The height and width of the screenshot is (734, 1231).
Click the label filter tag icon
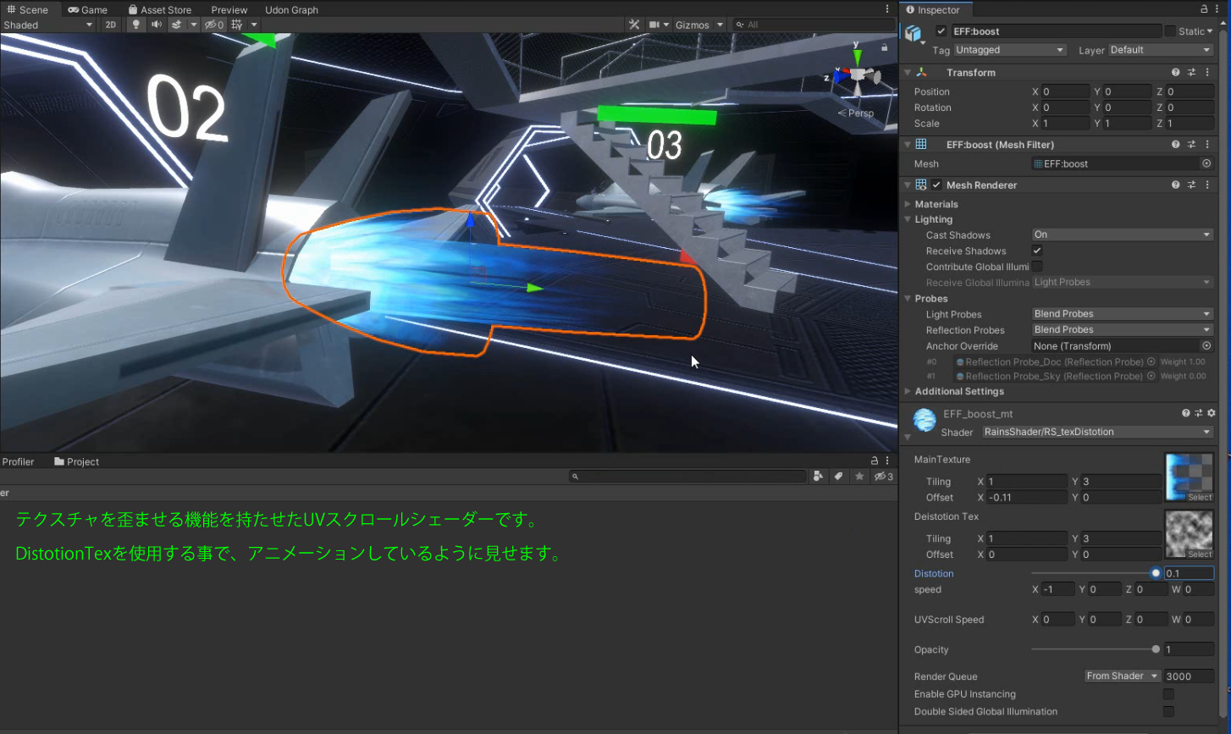click(x=838, y=476)
